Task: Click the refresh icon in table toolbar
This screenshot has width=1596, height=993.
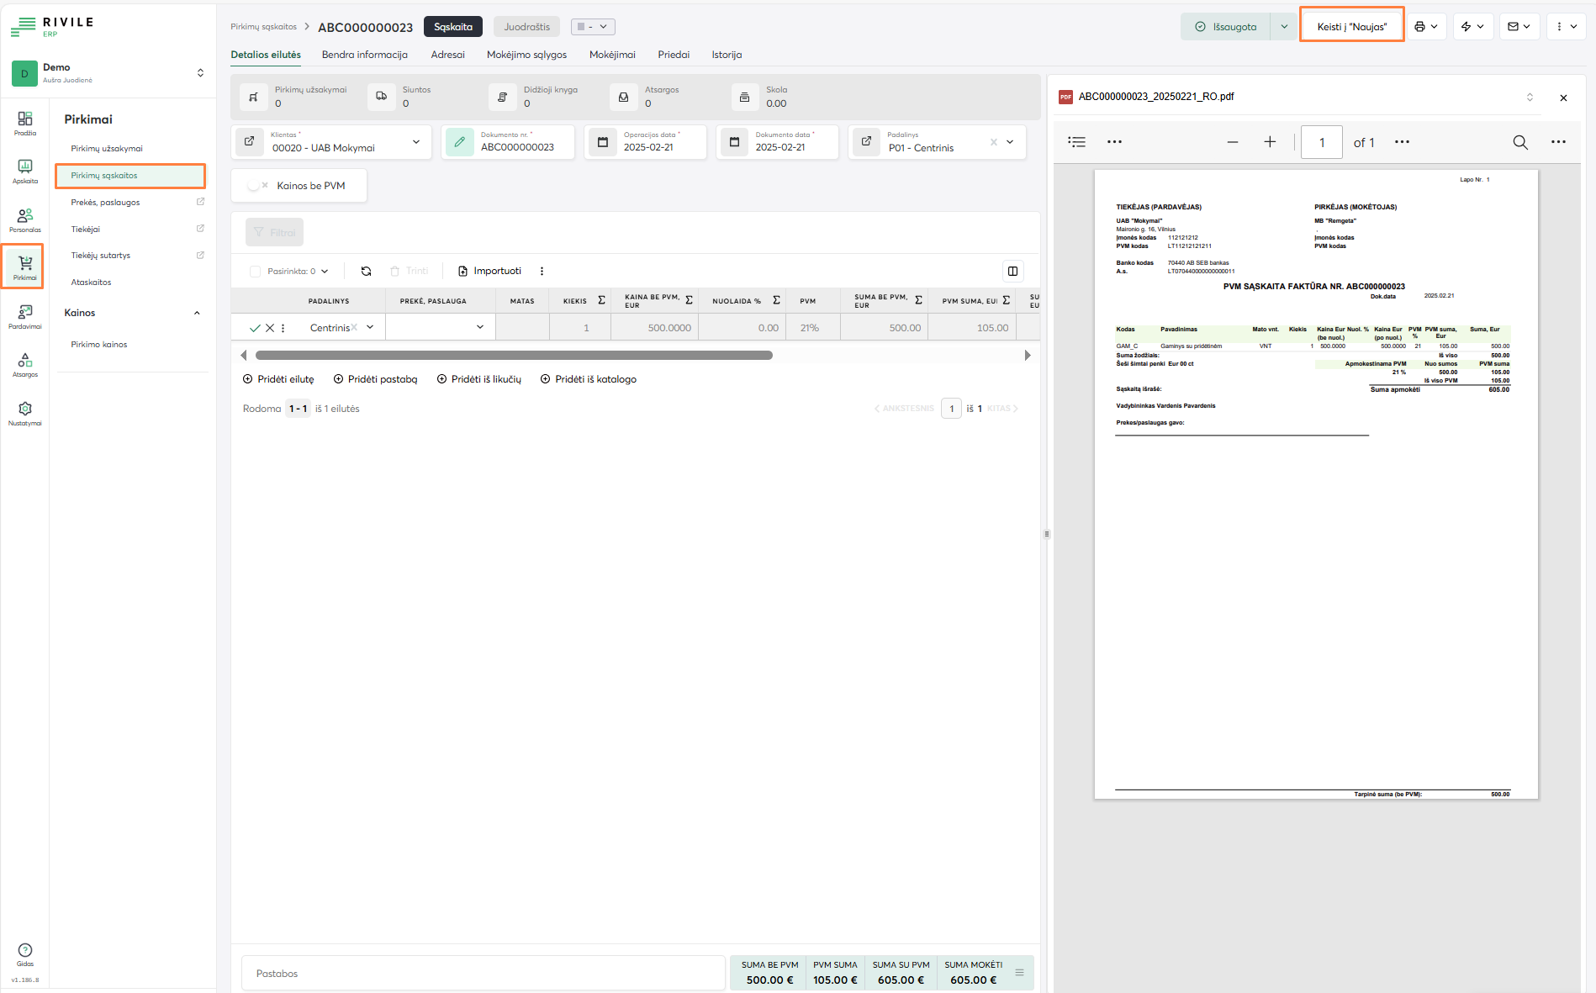Action: tap(366, 271)
